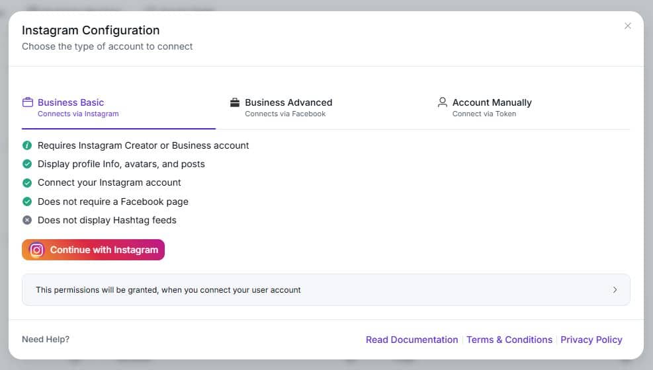Click the chevron arrow in permissions row

click(x=615, y=290)
